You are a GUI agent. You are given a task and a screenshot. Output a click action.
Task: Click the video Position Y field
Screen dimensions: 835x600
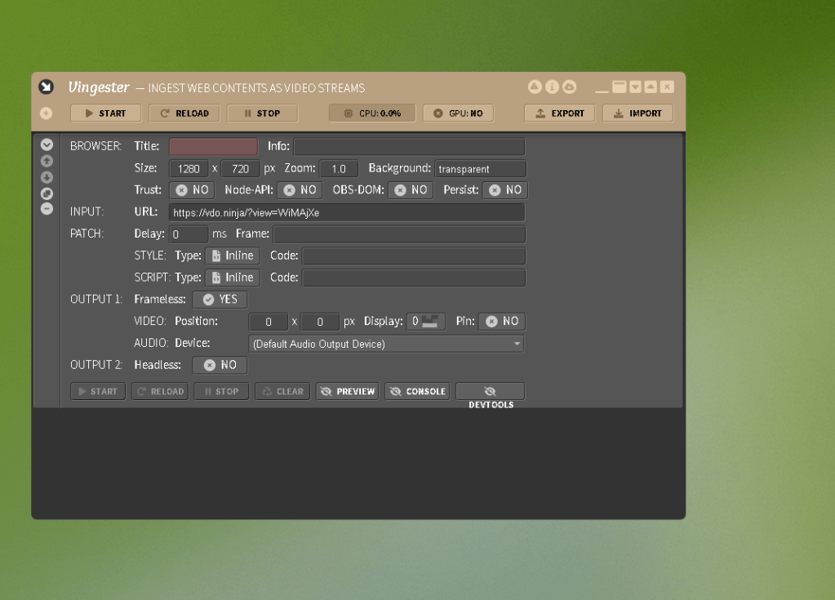tap(320, 322)
